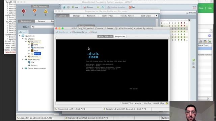Open the vMedia Policy tab
This screenshot has height=121, width=216.
click(x=127, y=16)
